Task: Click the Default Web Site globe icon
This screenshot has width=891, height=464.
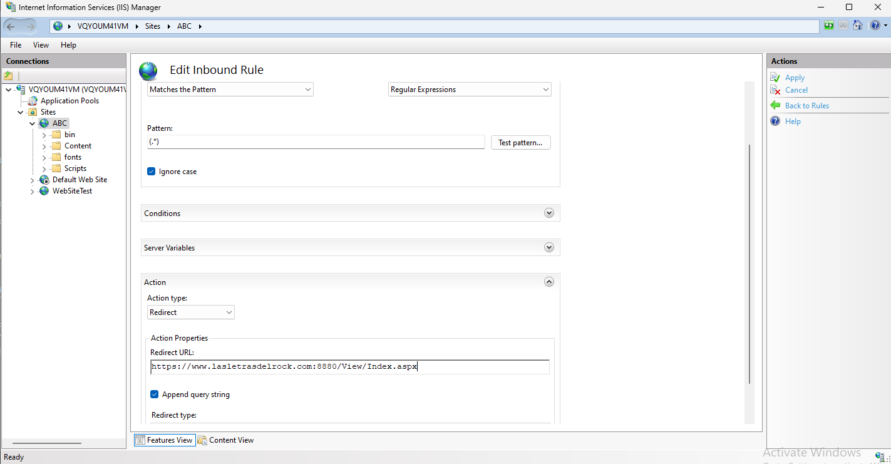Action: click(x=44, y=180)
